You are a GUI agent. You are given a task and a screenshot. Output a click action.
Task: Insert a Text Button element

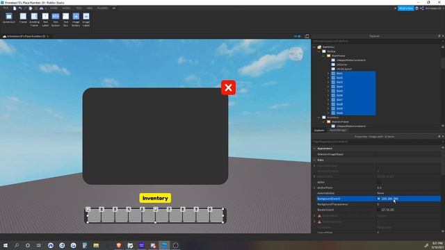pos(56,19)
